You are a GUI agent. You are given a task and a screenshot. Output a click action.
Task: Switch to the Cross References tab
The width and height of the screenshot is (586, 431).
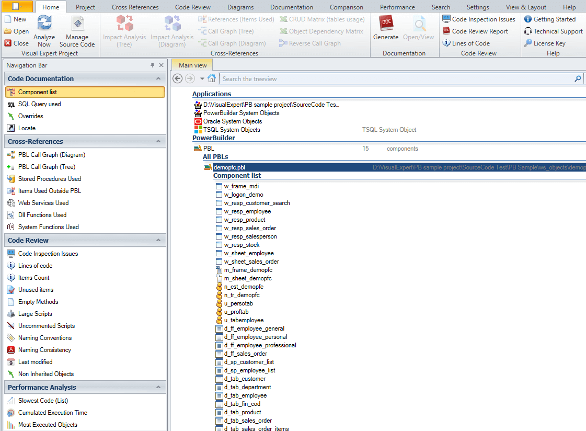click(135, 7)
